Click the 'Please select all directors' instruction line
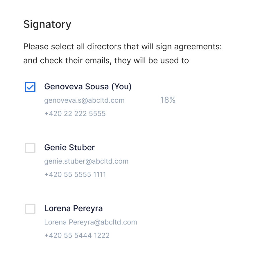 tap(123, 47)
